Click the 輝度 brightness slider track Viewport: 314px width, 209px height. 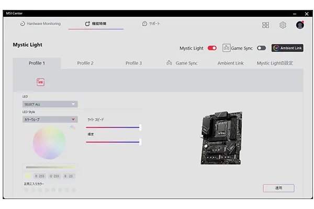(x=114, y=142)
